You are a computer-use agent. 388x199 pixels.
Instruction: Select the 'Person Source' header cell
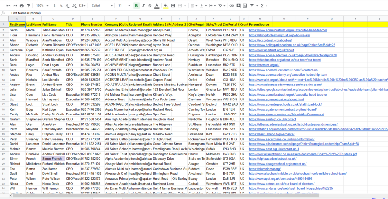(x=260, y=24)
